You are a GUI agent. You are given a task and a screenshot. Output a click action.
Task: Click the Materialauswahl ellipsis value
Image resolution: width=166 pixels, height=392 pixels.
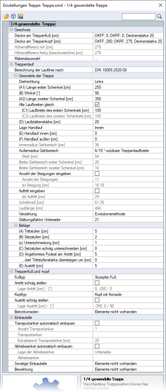point(128,59)
